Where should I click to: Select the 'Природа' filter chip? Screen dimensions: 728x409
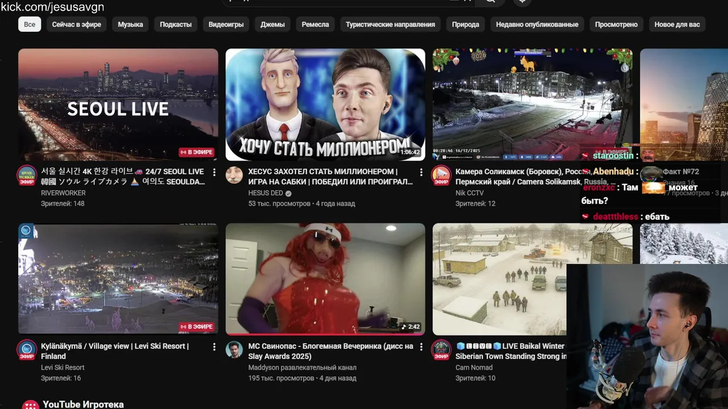point(465,24)
